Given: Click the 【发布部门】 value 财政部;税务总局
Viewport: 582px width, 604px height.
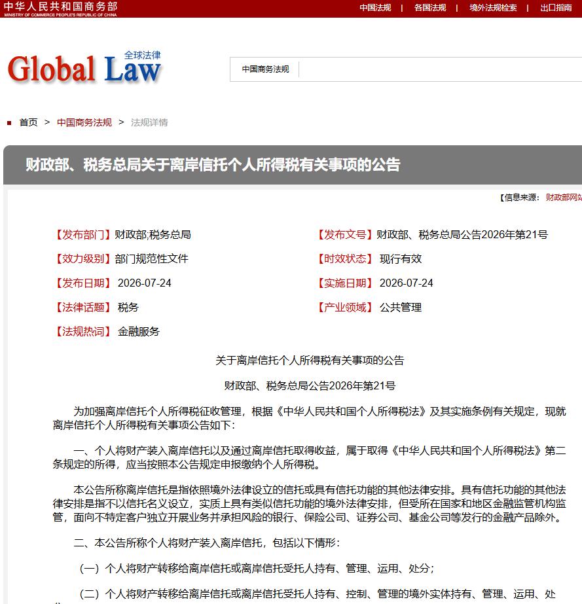Looking at the screenshot, I should coord(153,234).
